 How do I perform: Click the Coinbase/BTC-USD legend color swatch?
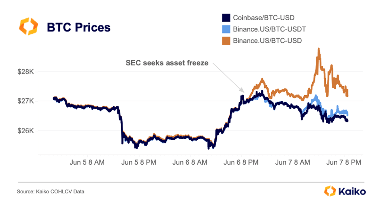click(226, 18)
